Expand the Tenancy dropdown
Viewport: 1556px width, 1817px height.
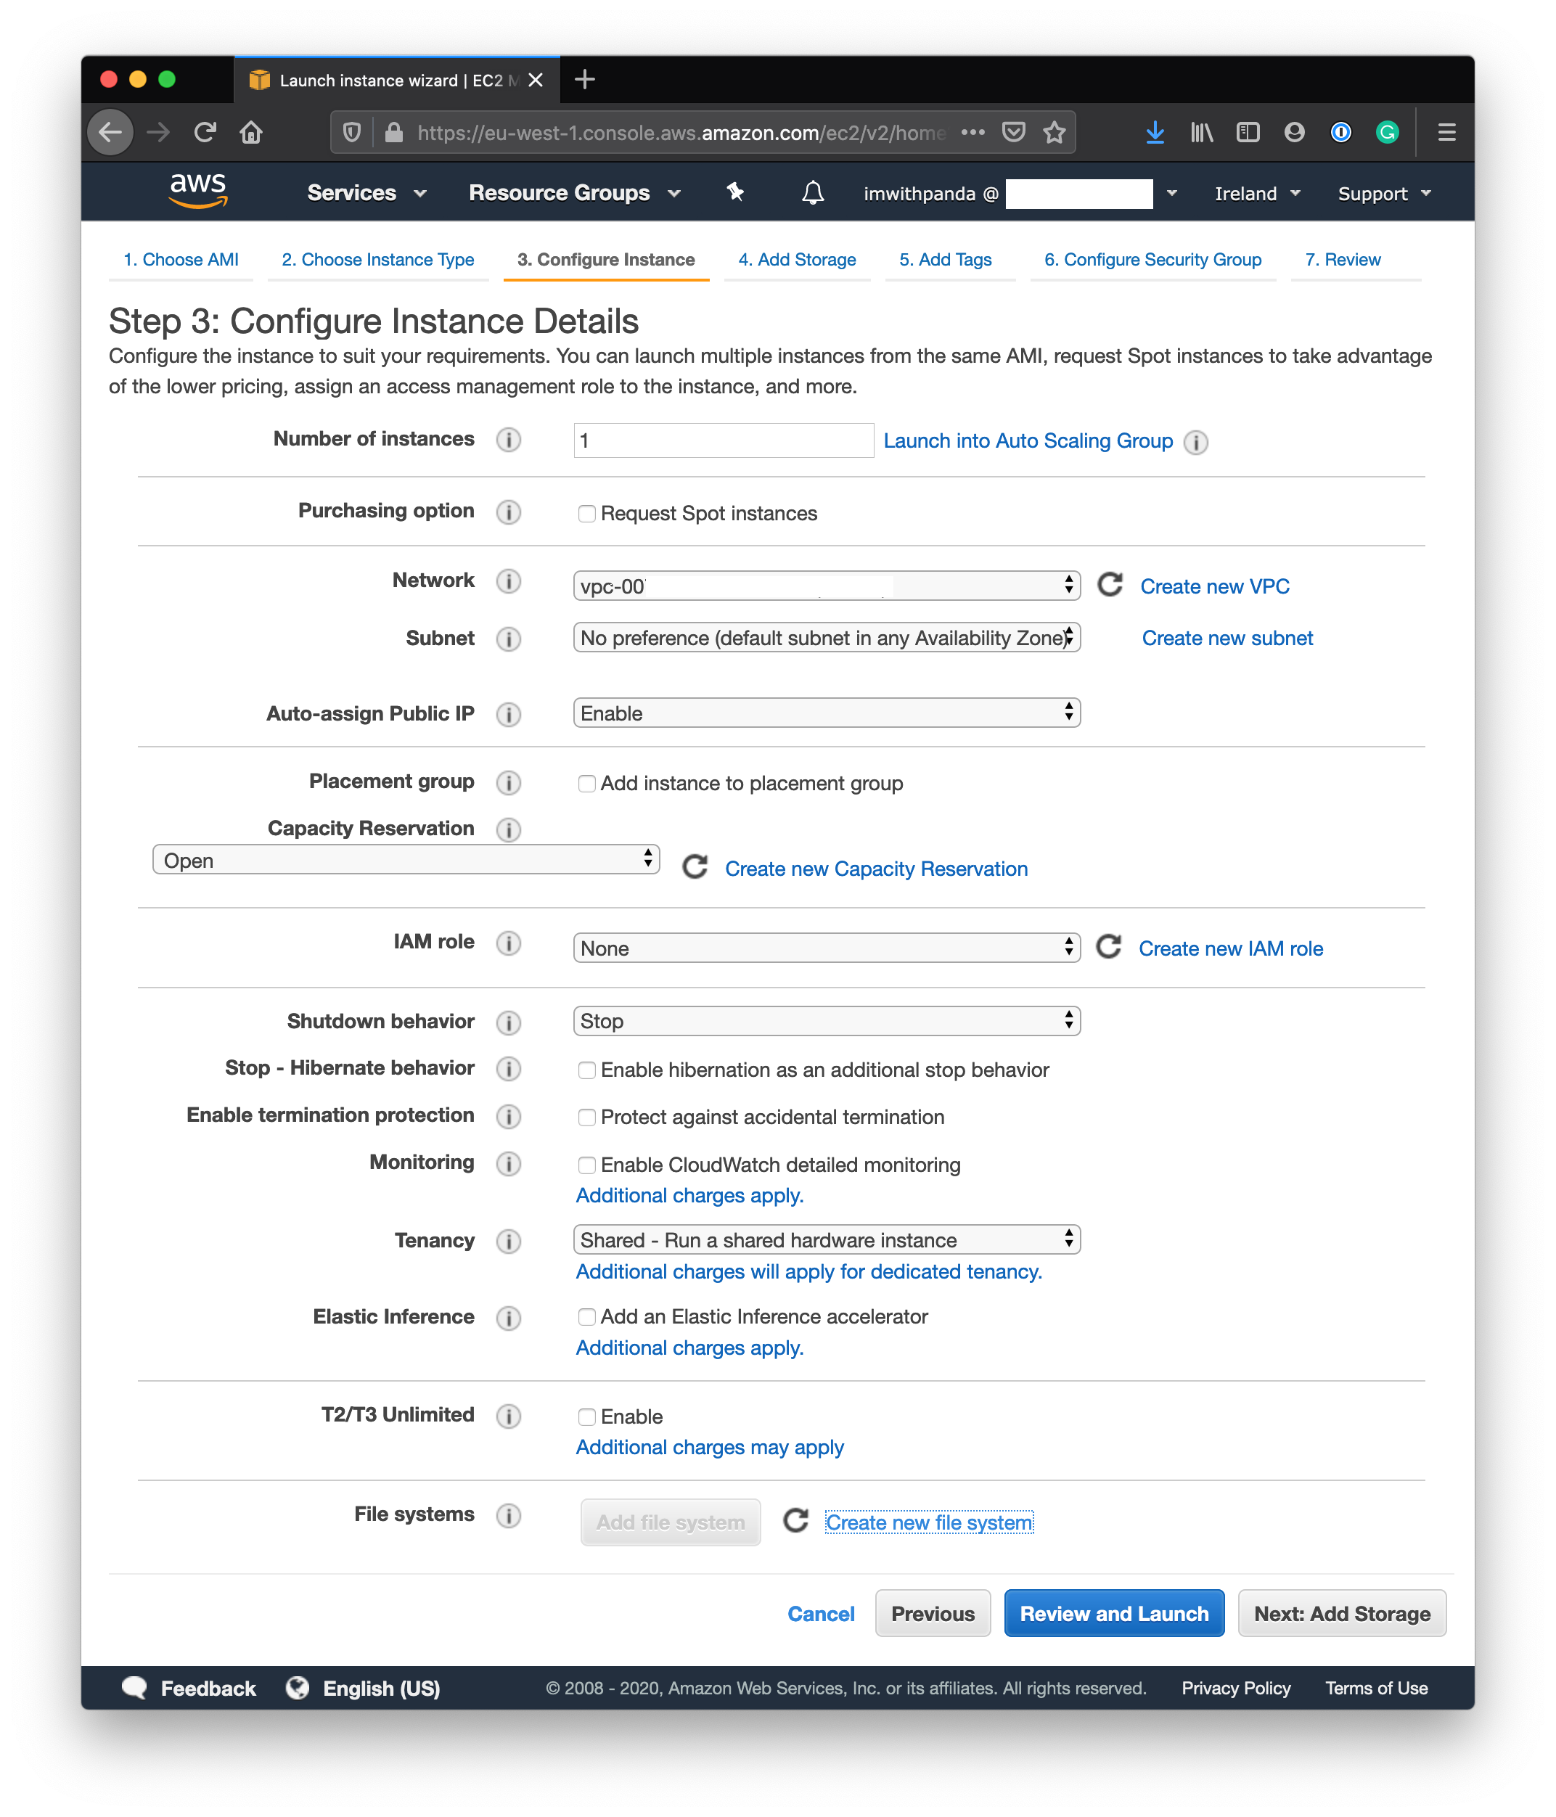827,1238
